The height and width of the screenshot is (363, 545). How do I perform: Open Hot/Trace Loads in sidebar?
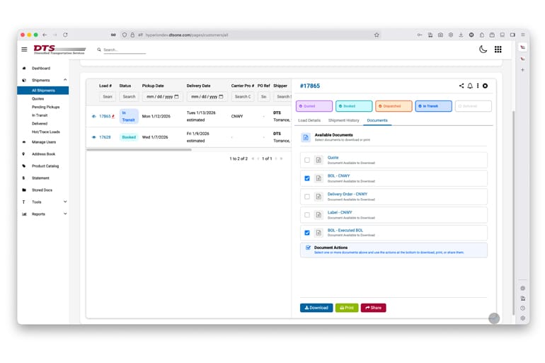(x=46, y=132)
